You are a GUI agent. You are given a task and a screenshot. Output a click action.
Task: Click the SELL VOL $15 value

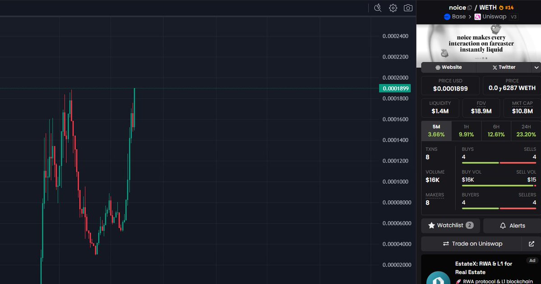532,180
